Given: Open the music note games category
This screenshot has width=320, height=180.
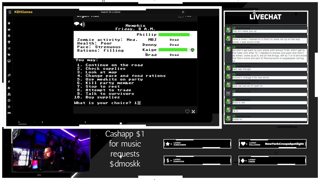Looking at the screenshot, I should tap(9, 75).
